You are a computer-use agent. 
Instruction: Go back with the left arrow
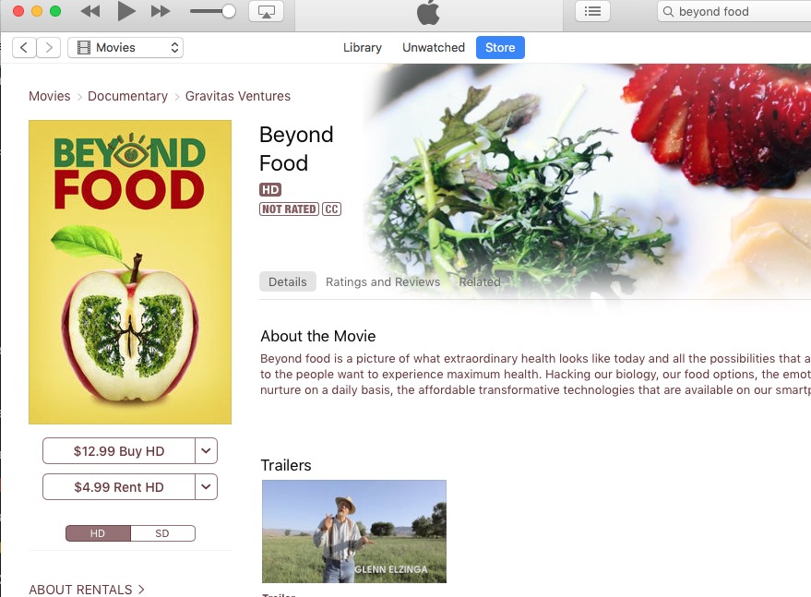tap(24, 48)
